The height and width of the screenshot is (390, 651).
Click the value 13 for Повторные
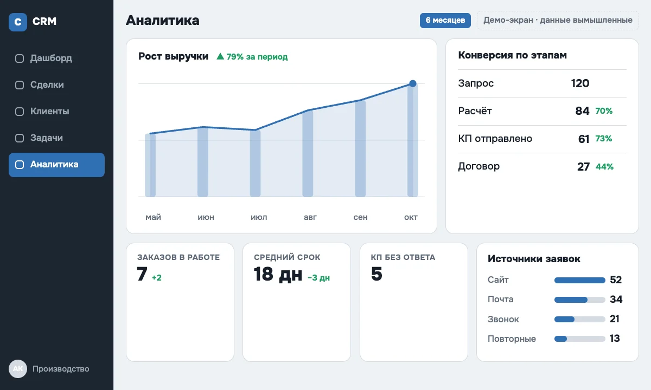[x=615, y=339]
